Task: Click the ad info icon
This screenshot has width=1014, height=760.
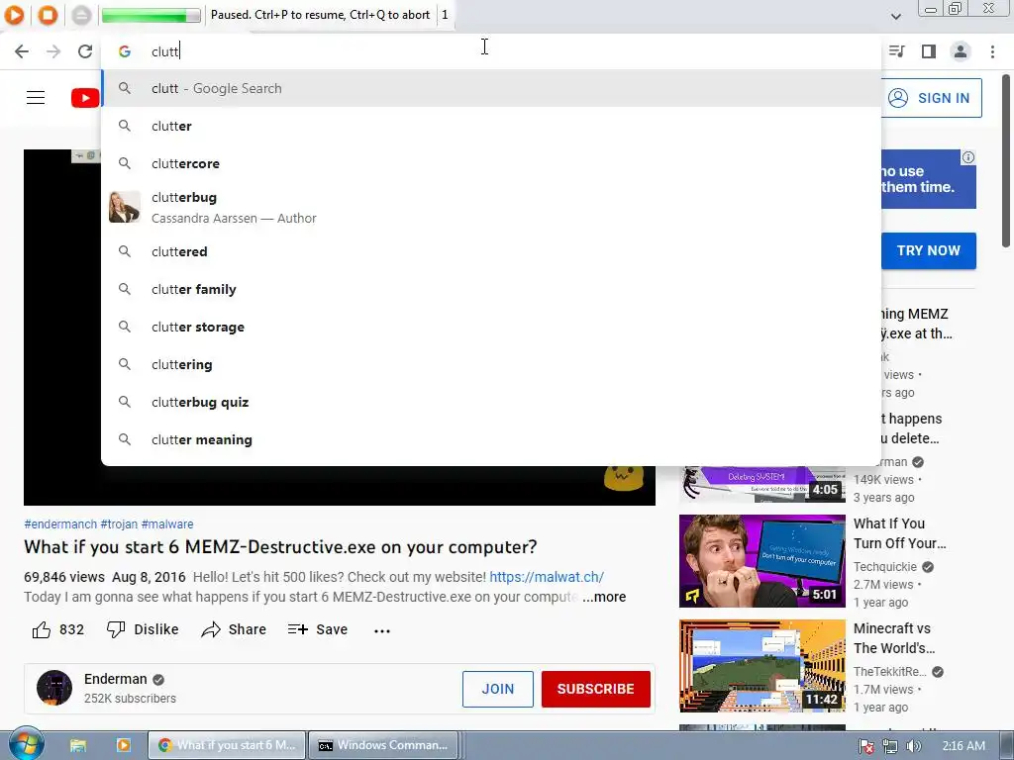Action: tap(968, 157)
